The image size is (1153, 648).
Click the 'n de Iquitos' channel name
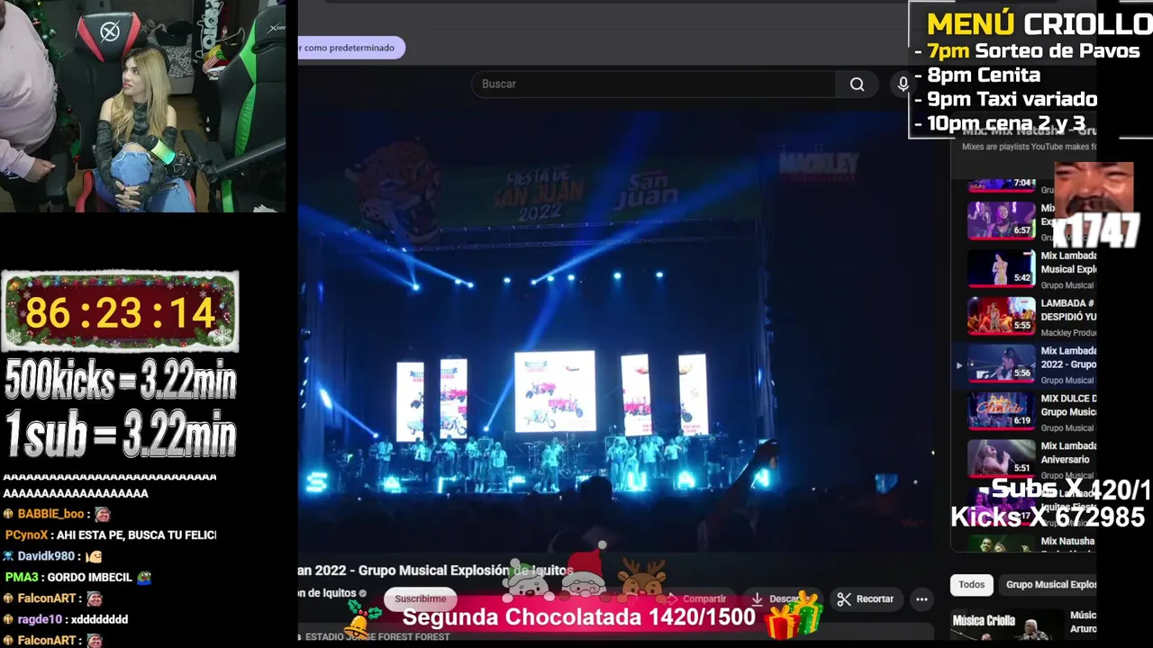(x=328, y=592)
